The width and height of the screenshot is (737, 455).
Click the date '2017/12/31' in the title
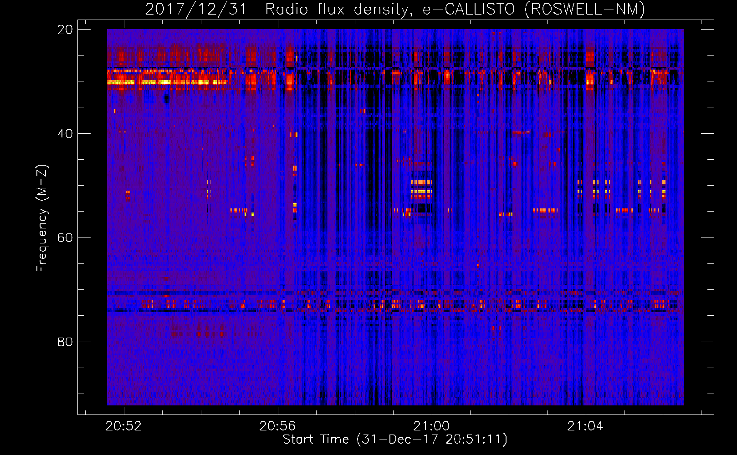tap(196, 10)
